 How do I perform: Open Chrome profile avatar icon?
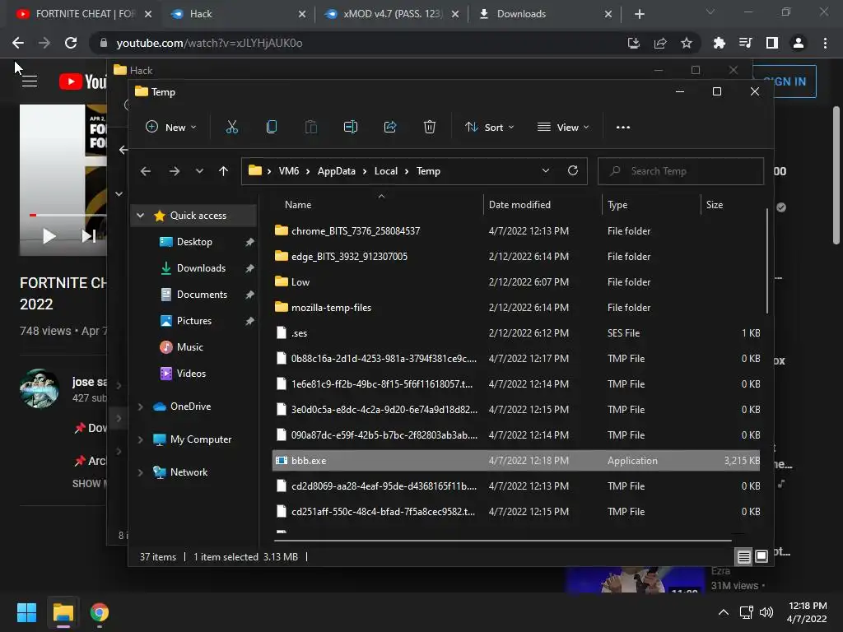[799, 43]
